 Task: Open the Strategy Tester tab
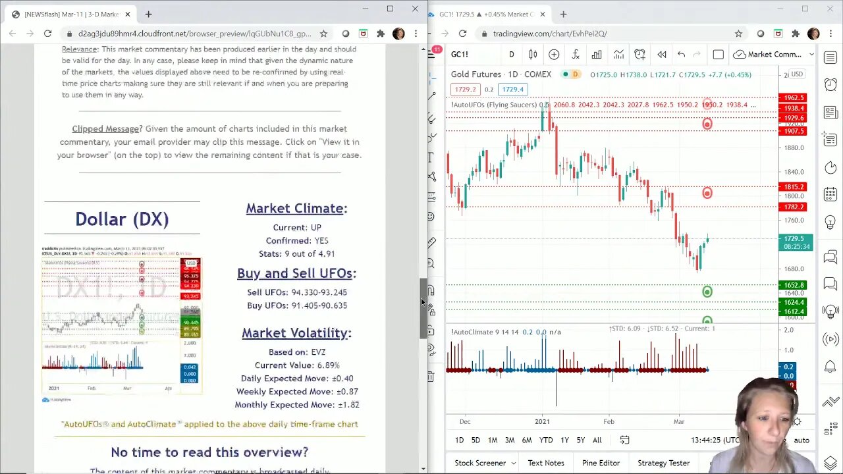coord(663,463)
